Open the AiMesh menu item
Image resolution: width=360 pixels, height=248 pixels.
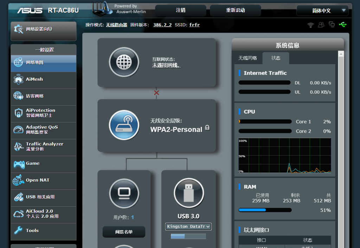pos(43,80)
